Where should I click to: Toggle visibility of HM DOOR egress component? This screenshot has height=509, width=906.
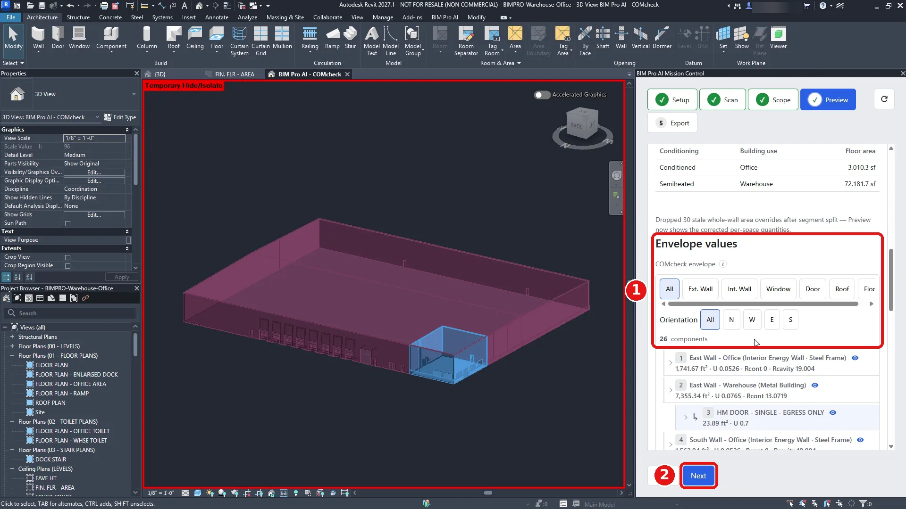pyautogui.click(x=833, y=412)
